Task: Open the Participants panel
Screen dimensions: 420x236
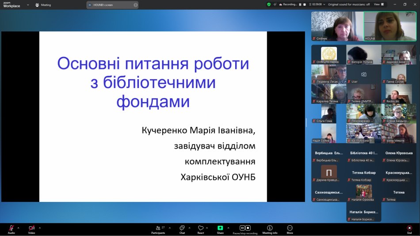Action: tap(158, 228)
